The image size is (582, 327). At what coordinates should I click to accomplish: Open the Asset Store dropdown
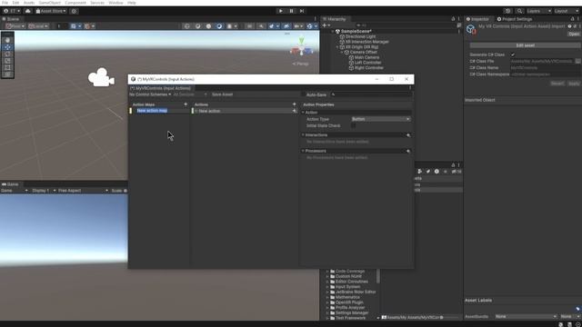tap(51, 11)
